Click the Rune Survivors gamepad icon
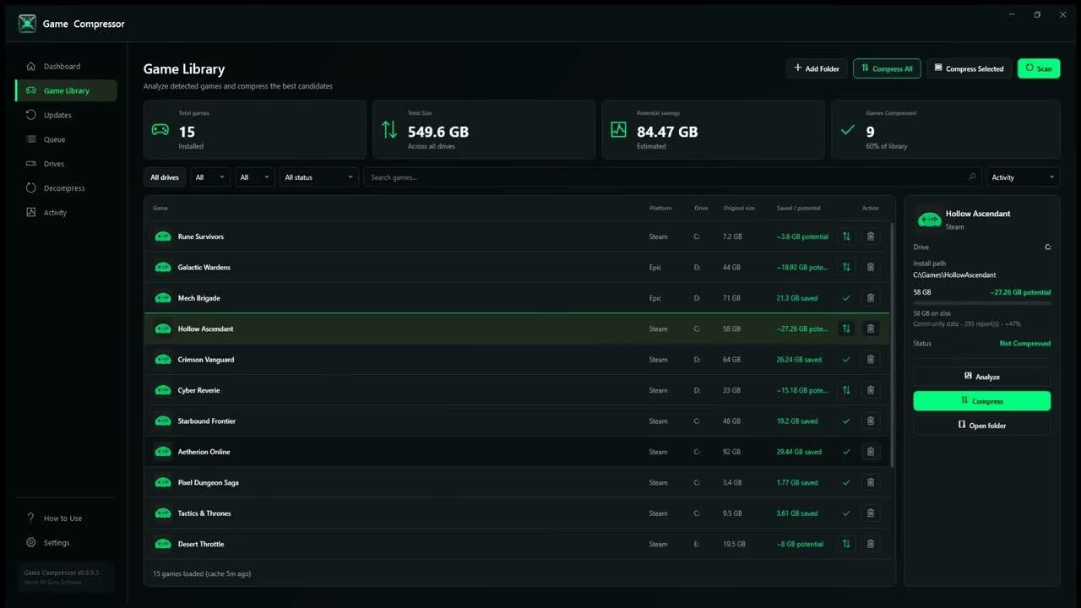1081x608 pixels. coord(163,236)
